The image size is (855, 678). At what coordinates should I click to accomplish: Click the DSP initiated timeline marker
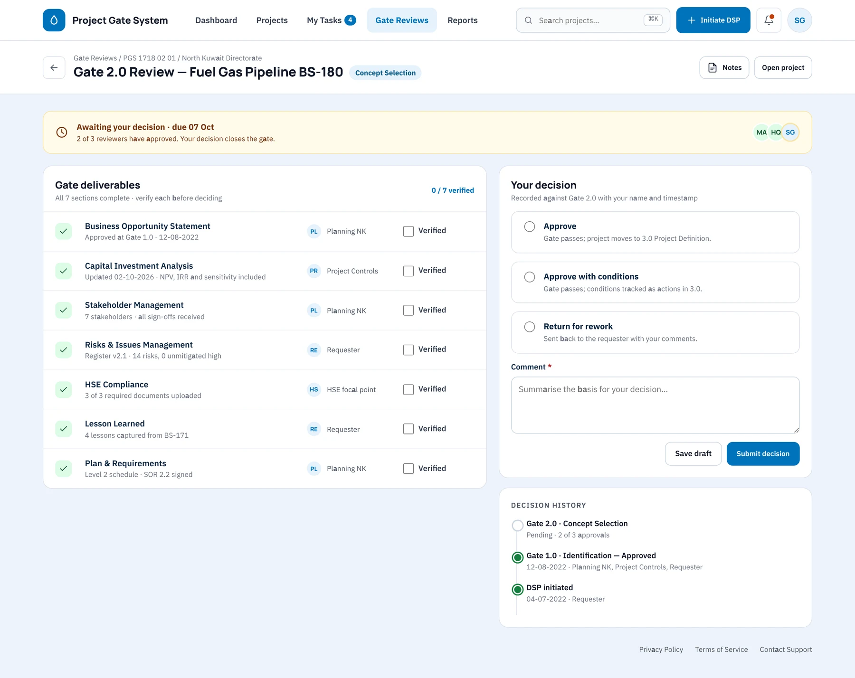[x=518, y=589]
